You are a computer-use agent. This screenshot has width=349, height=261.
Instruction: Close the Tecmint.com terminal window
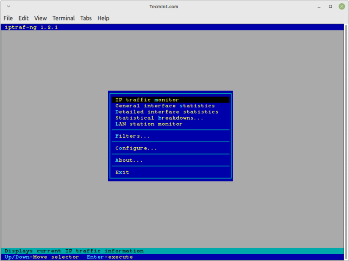(342, 6)
